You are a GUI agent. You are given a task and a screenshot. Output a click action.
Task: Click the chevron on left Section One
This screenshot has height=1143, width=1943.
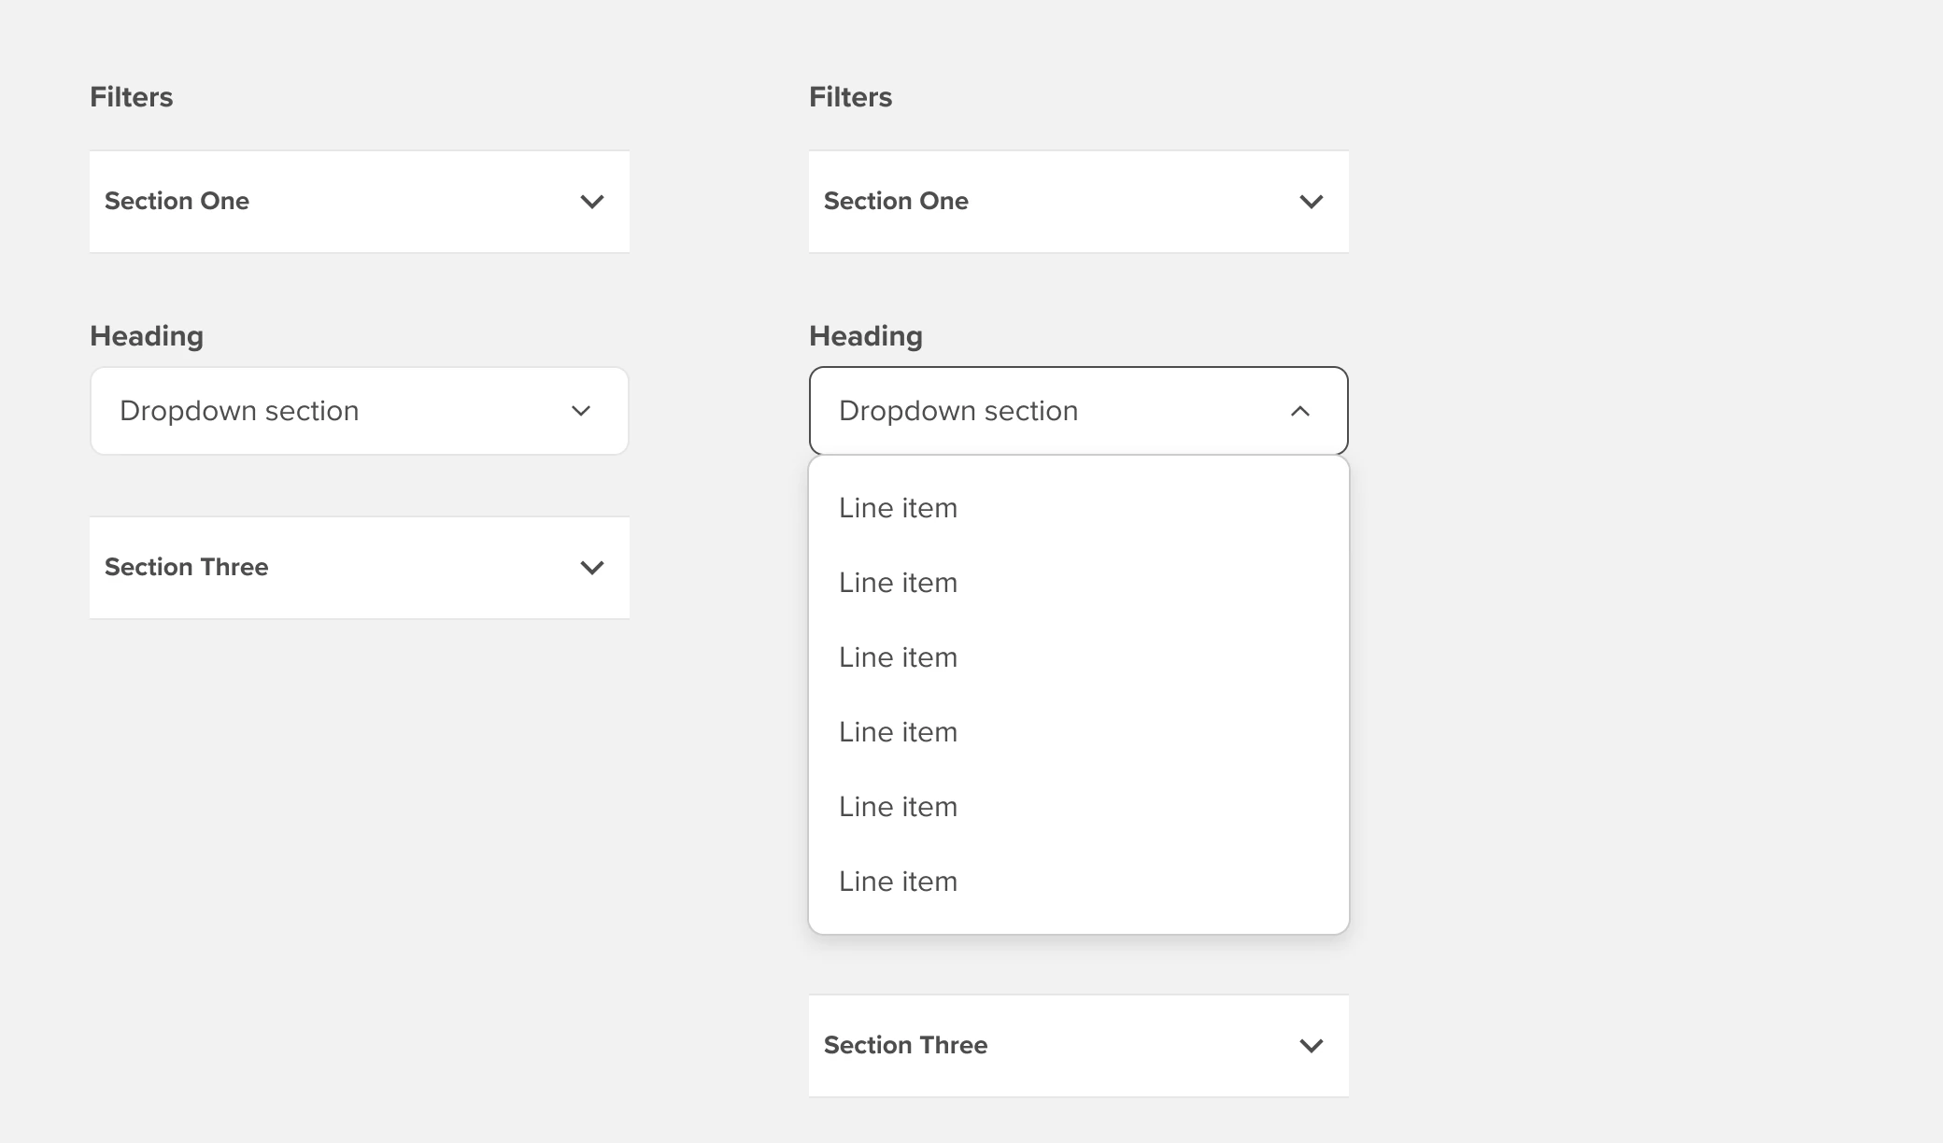591,202
